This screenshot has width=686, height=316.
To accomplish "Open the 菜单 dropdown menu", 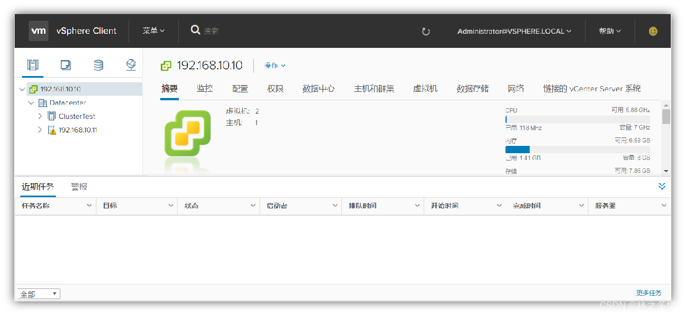I will 153,31.
